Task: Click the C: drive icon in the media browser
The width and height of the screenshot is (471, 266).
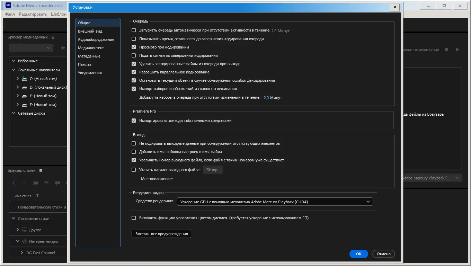Action: (x=24, y=79)
